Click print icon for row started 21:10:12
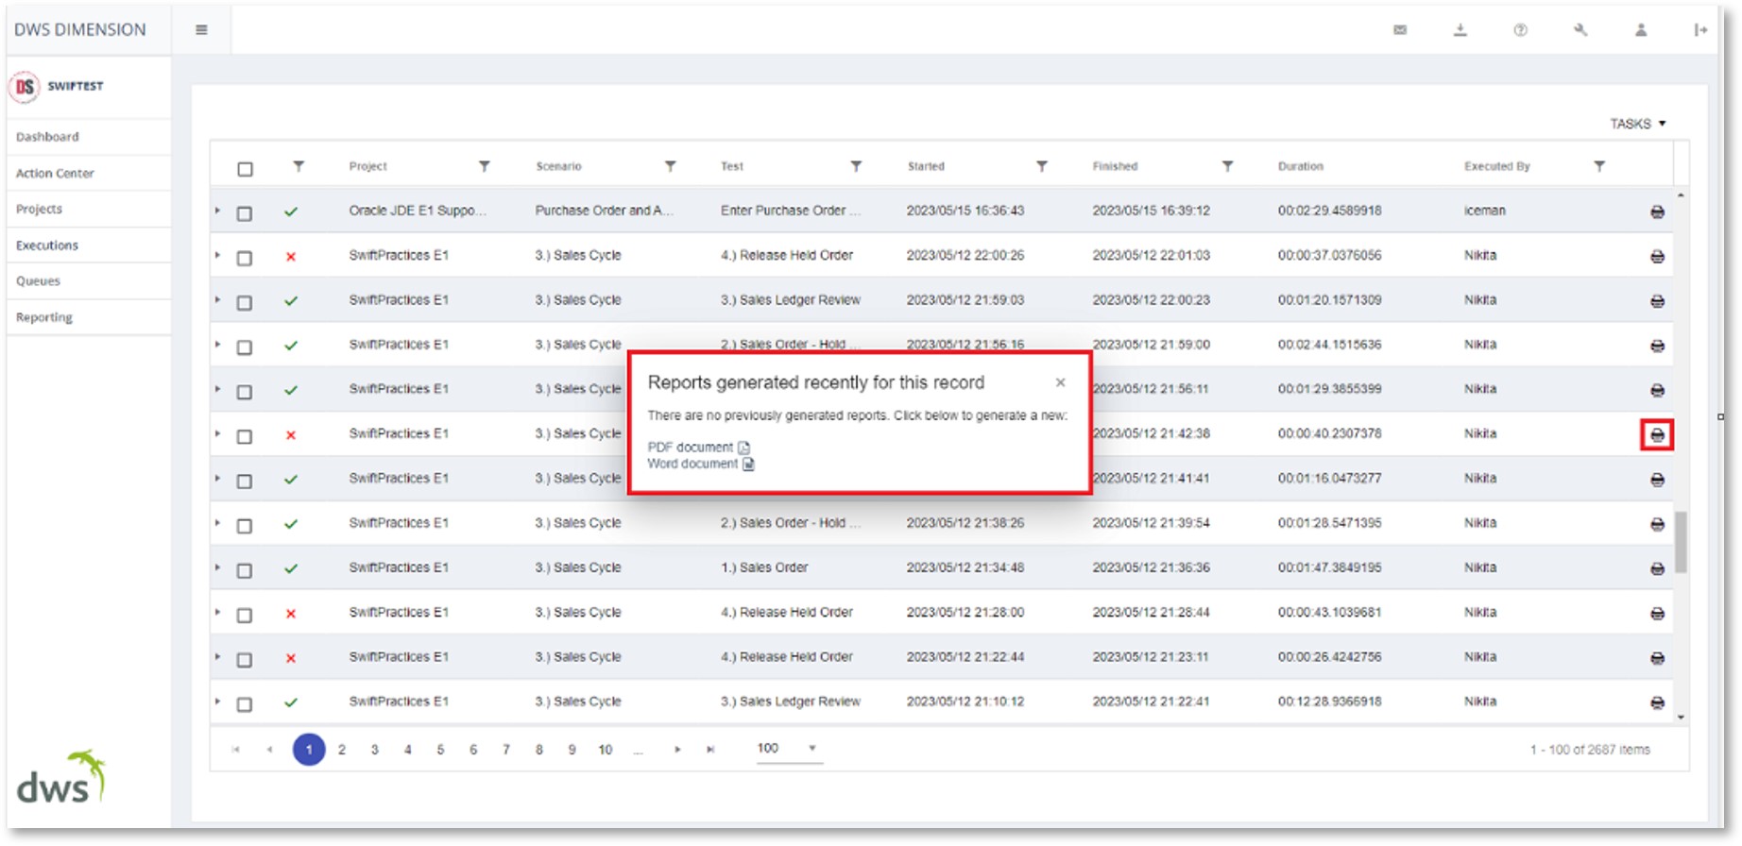The width and height of the screenshot is (1742, 846). (1657, 702)
